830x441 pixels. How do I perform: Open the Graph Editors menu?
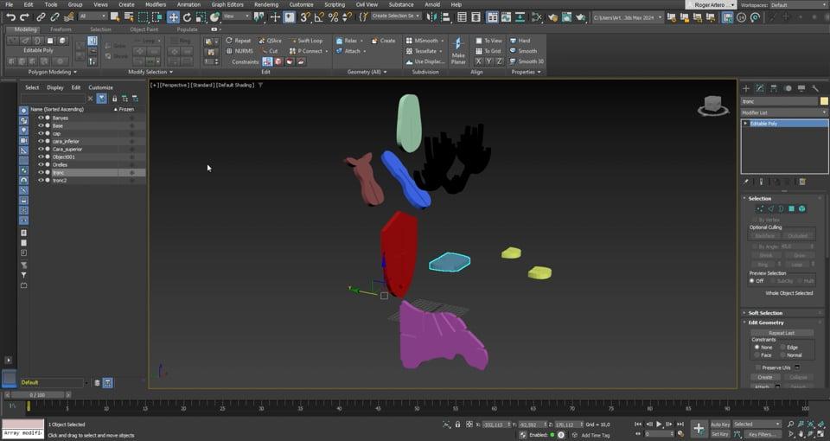[227, 5]
